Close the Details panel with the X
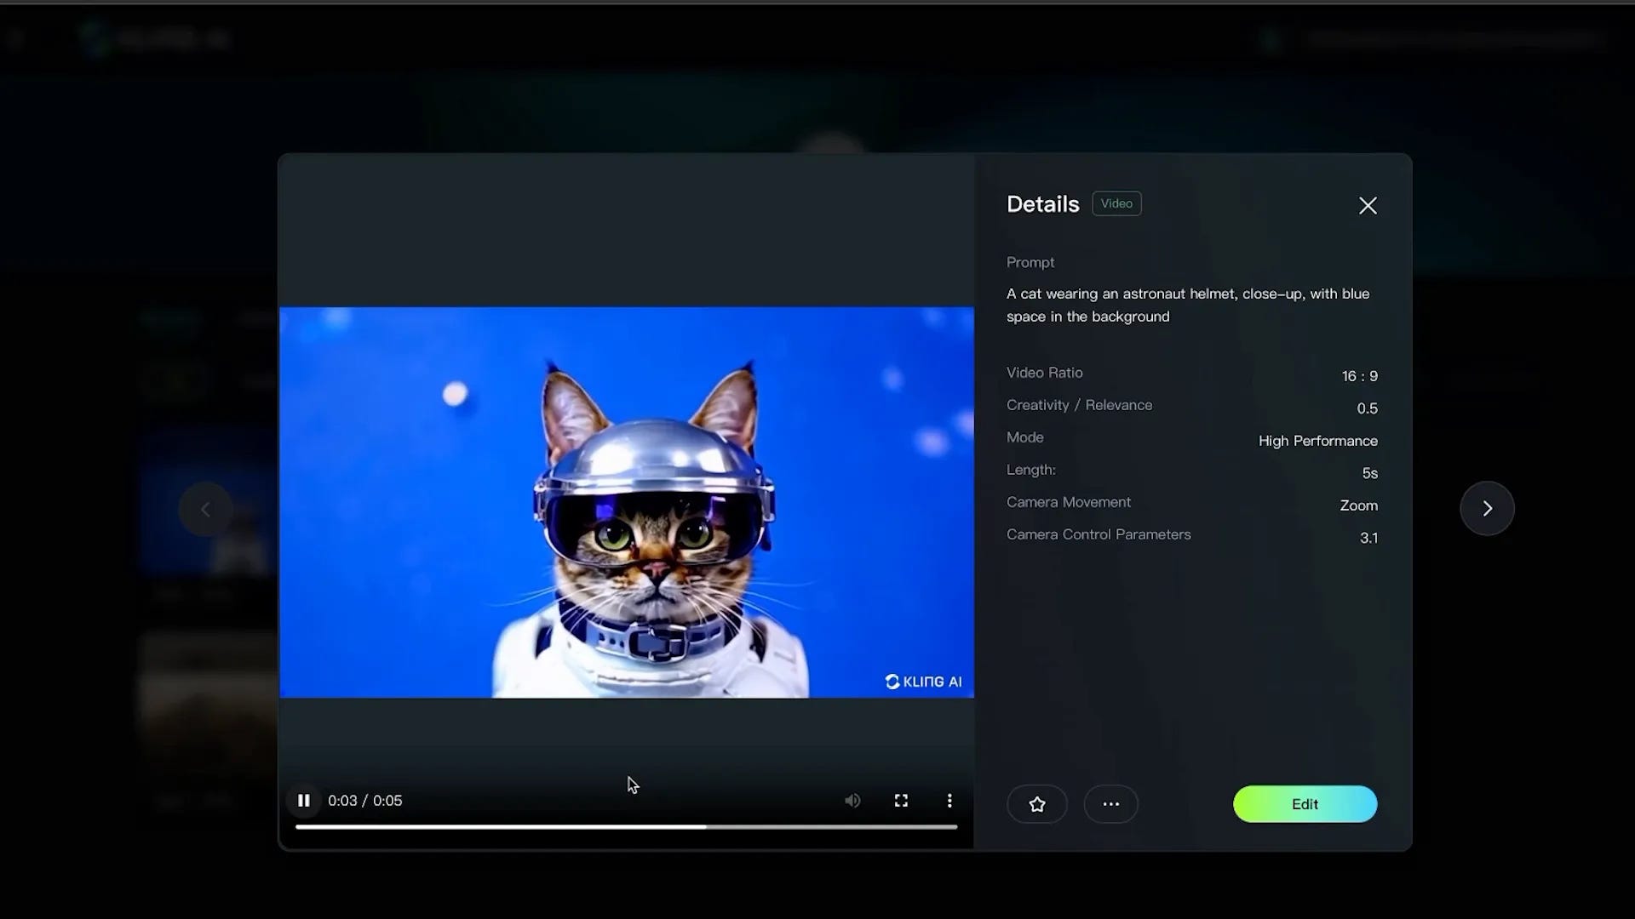Image resolution: width=1635 pixels, height=919 pixels. pyautogui.click(x=1368, y=205)
